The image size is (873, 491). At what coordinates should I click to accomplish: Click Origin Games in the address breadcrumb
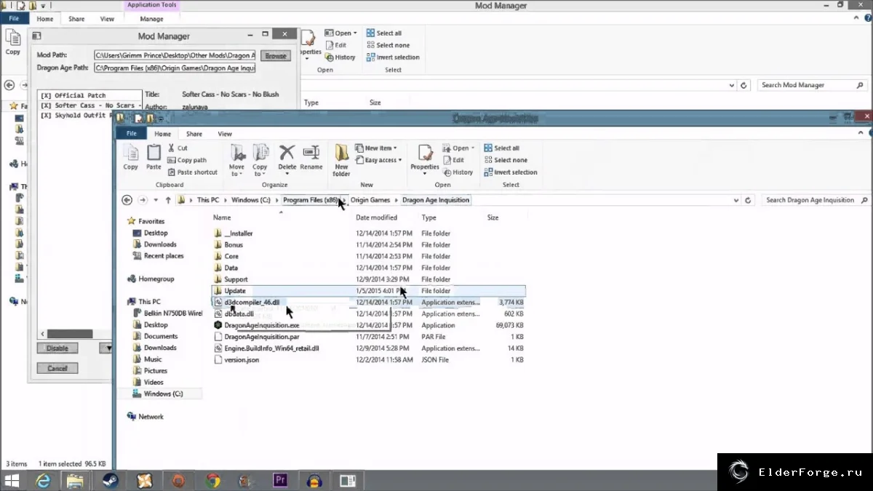click(370, 200)
